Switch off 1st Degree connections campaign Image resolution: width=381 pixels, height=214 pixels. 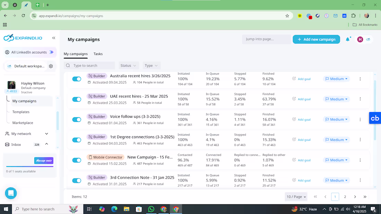[x=77, y=140]
